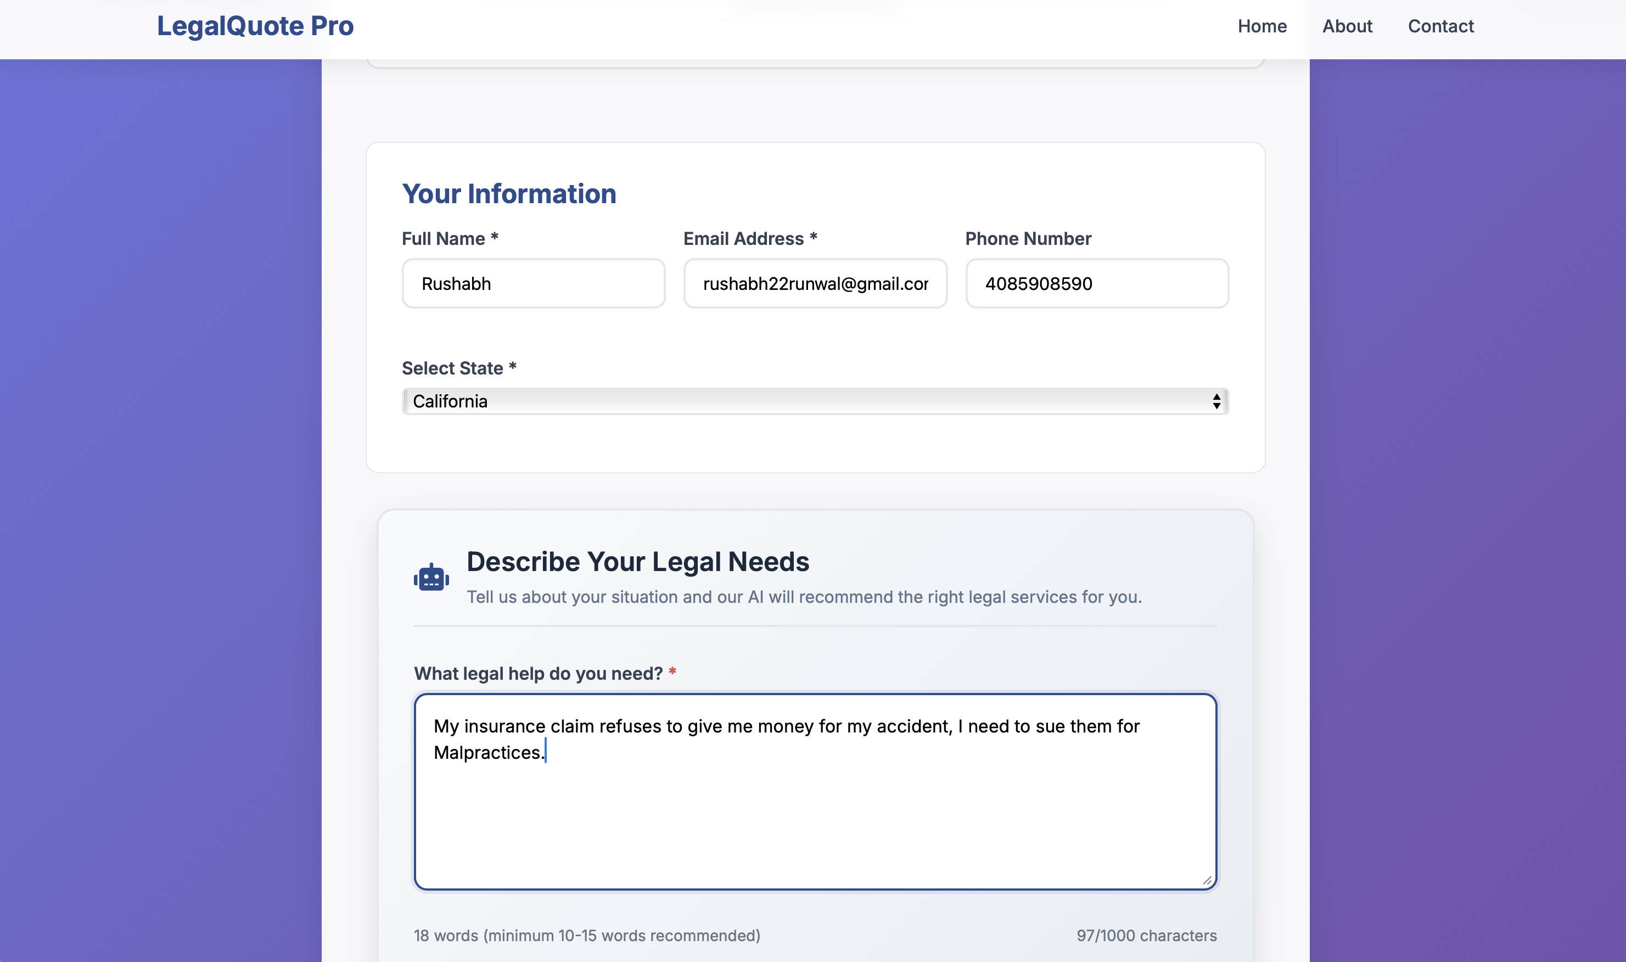This screenshot has height=962, width=1626.
Task: Open the About nav link
Action: pyautogui.click(x=1347, y=26)
